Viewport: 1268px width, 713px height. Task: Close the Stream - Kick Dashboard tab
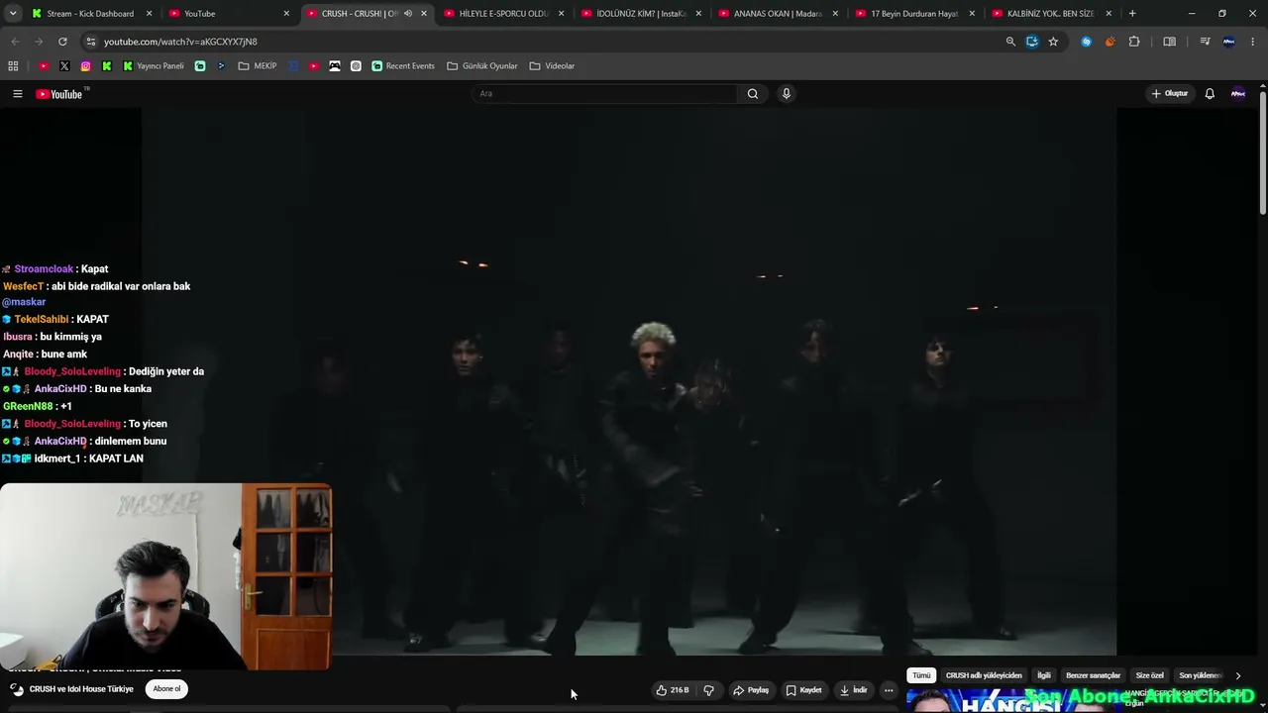coord(150,14)
